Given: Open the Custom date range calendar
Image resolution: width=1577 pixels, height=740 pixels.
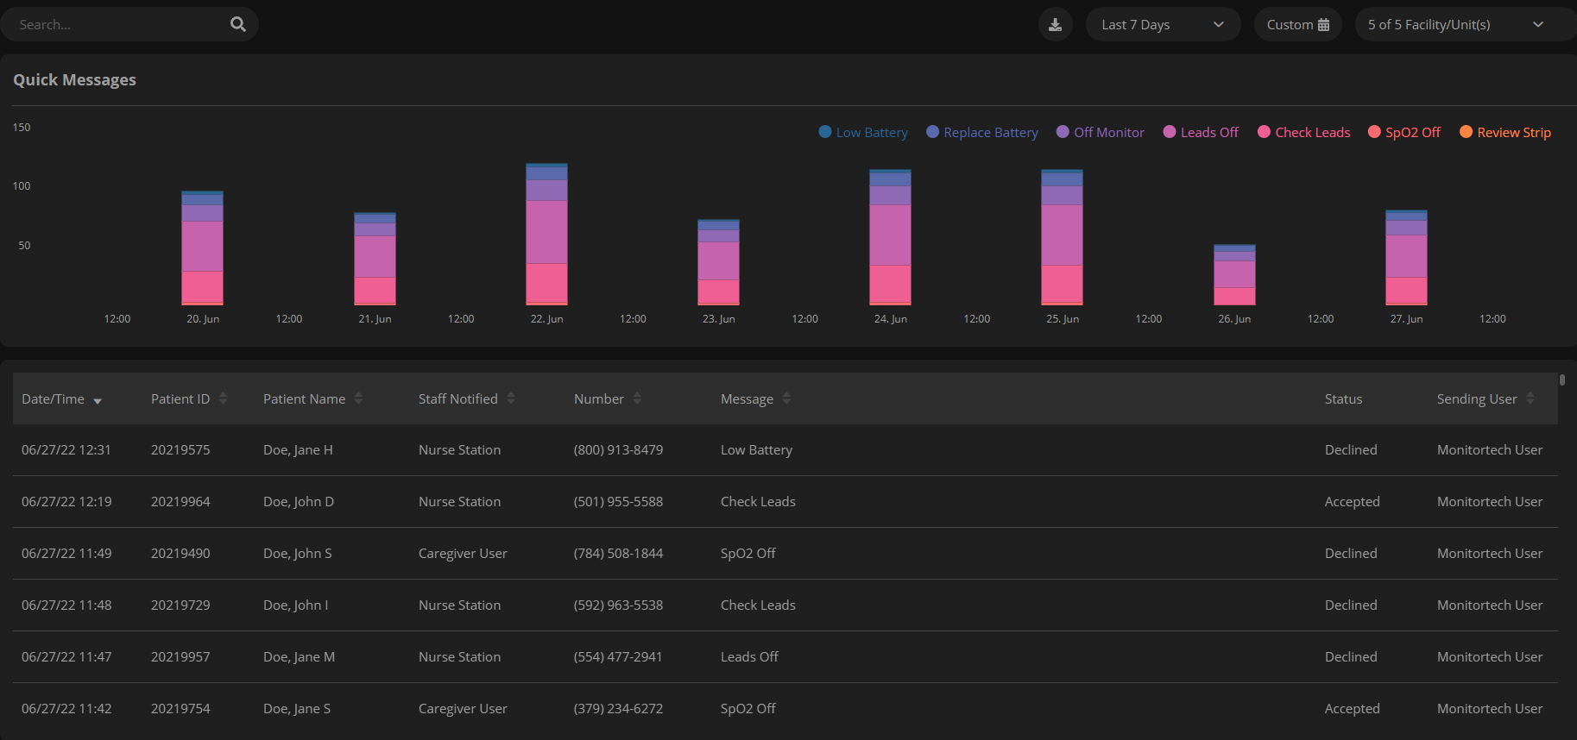Looking at the screenshot, I should pos(1297,24).
